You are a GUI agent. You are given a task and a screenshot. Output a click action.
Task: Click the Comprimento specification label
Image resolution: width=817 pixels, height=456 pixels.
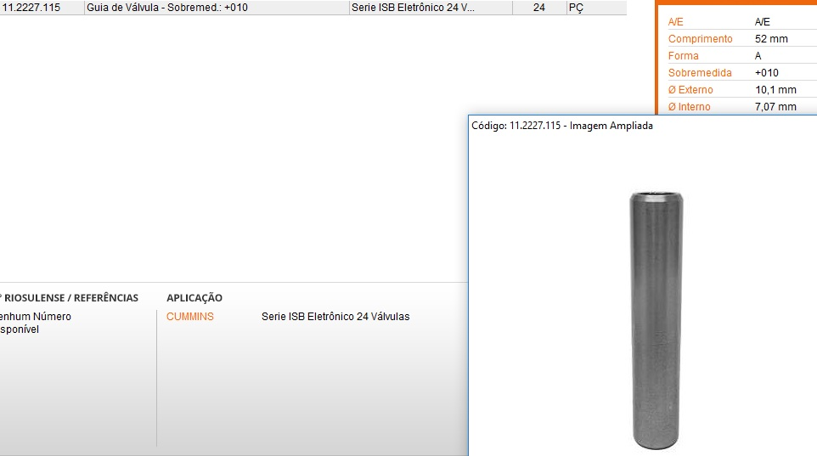point(700,39)
